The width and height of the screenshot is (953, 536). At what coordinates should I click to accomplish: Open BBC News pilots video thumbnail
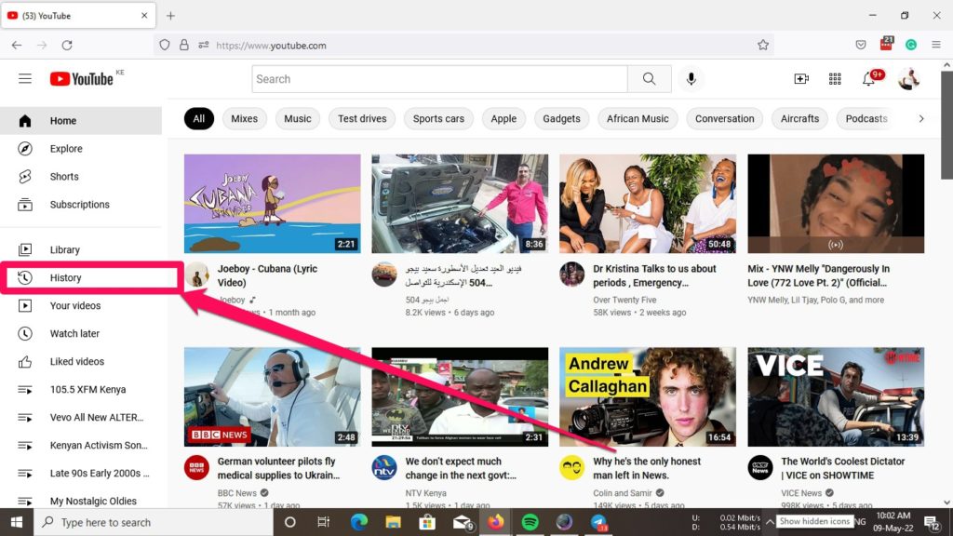tap(273, 396)
